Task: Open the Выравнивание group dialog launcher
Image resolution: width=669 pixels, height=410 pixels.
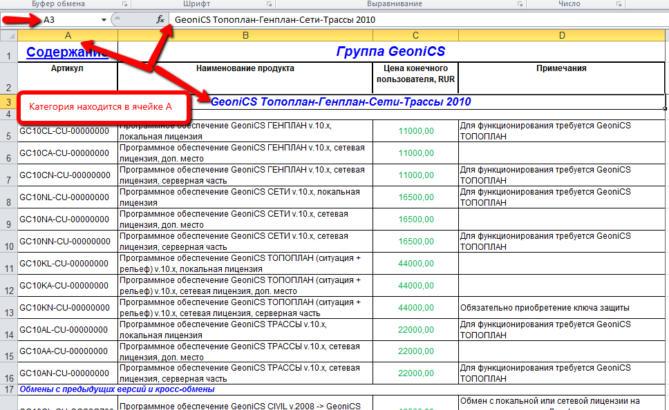Action: (520, 4)
